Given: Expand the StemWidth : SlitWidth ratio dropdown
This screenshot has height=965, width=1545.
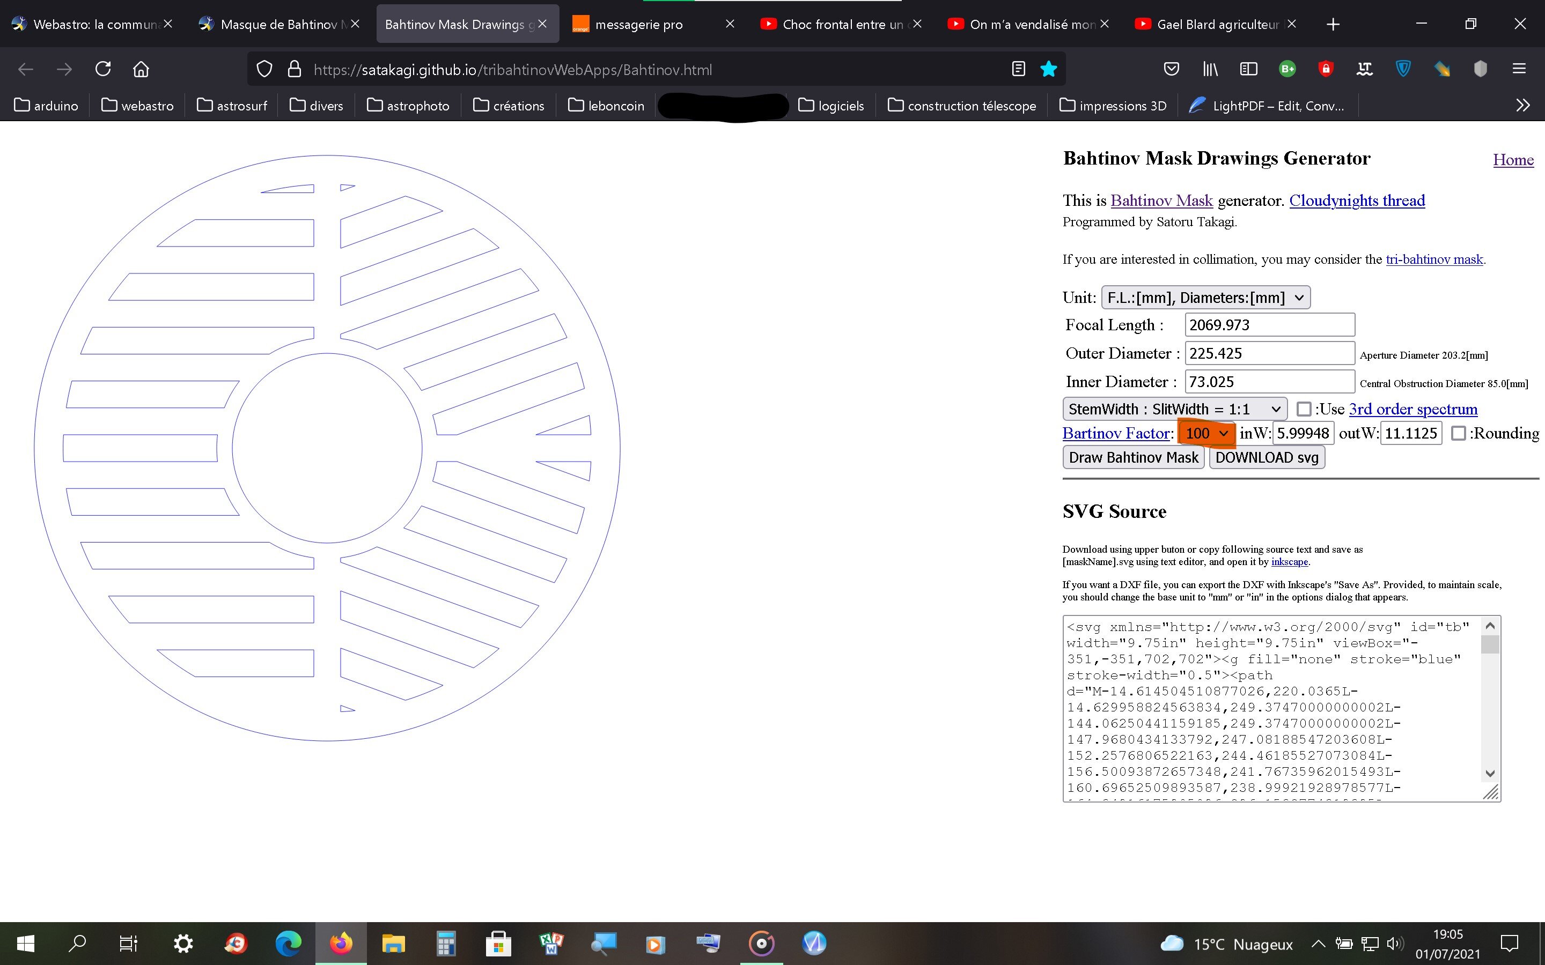Looking at the screenshot, I should pos(1174,409).
